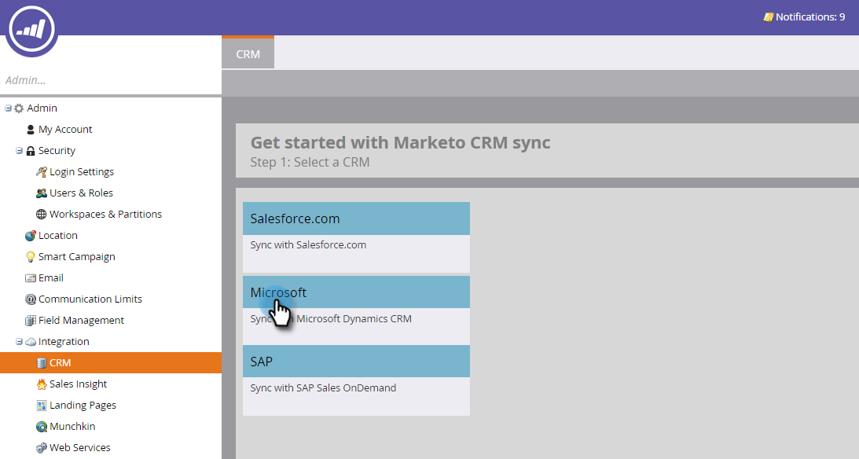Open Communication Limits in the sidebar

point(90,299)
